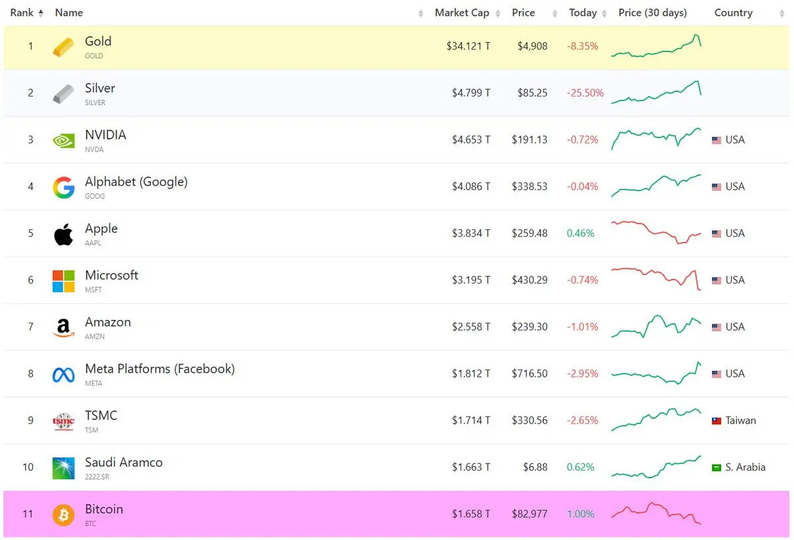Click Gold's 30-day price chart

[656, 47]
